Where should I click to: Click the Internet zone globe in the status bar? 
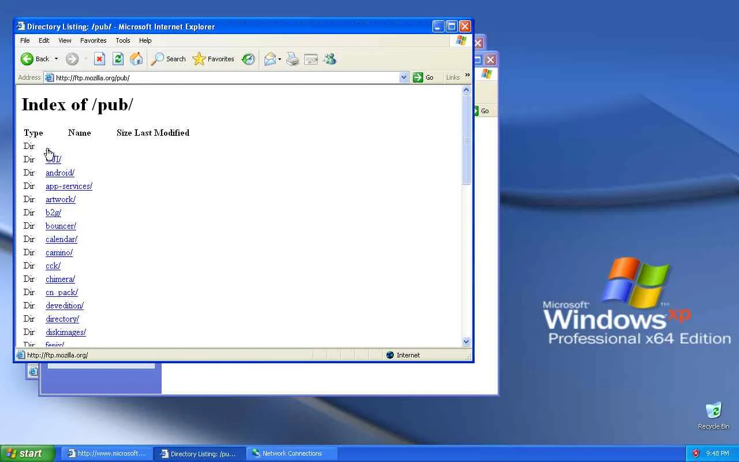390,355
